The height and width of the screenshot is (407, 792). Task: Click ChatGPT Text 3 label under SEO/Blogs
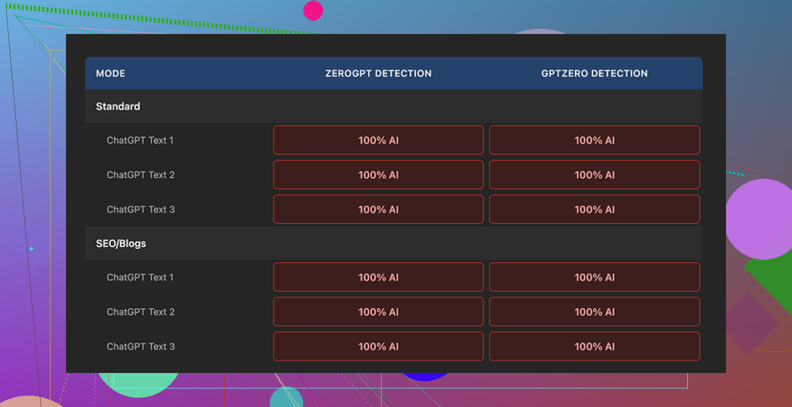(140, 346)
